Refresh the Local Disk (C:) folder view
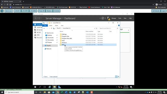The height and width of the screenshot is (94, 167). pyautogui.click(x=97, y=28)
